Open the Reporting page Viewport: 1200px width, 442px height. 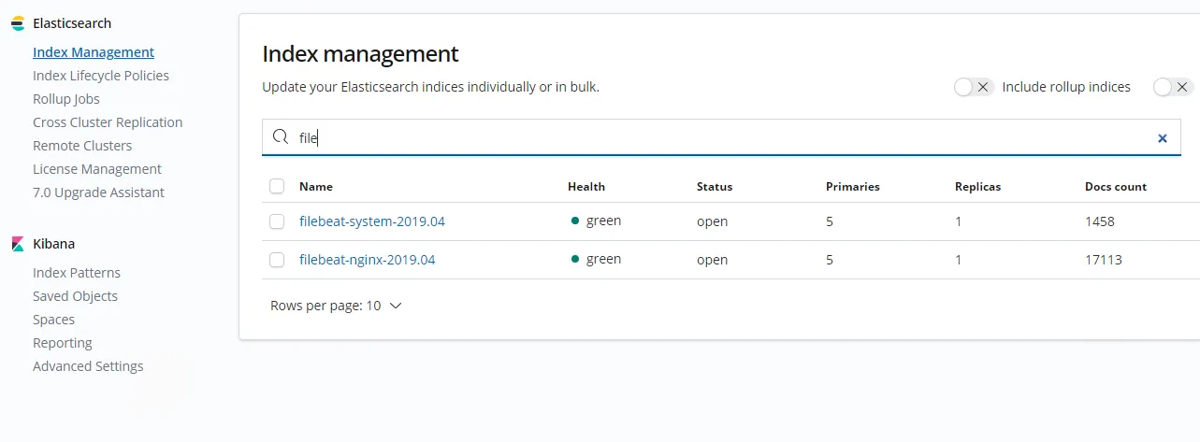[x=63, y=343]
